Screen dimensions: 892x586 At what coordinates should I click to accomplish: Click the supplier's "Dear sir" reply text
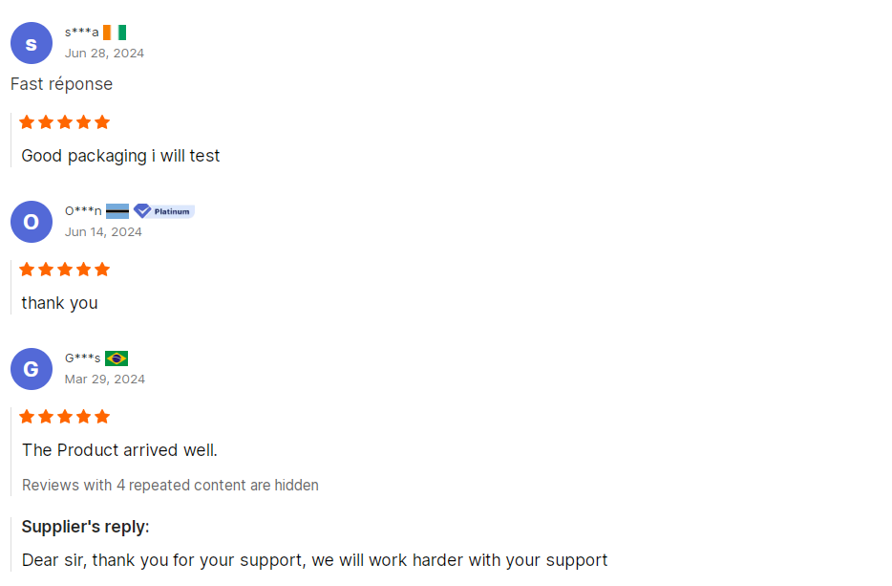pos(314,560)
